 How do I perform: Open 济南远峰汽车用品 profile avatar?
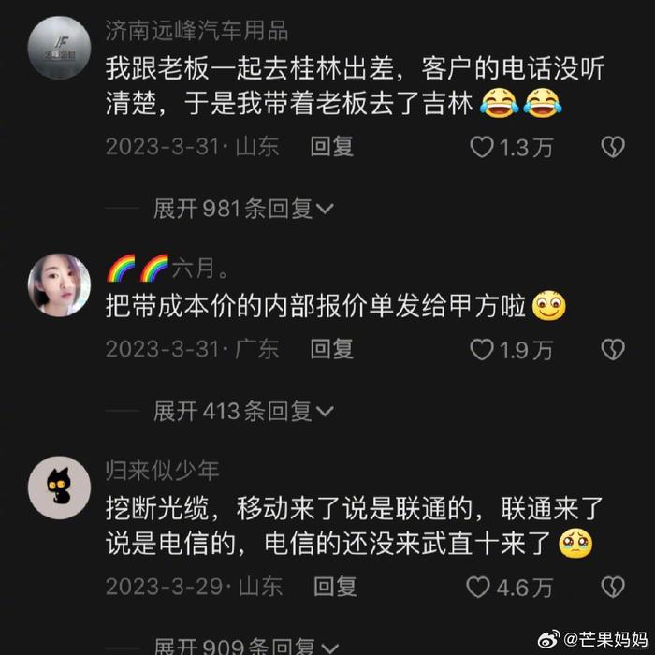coord(59,48)
